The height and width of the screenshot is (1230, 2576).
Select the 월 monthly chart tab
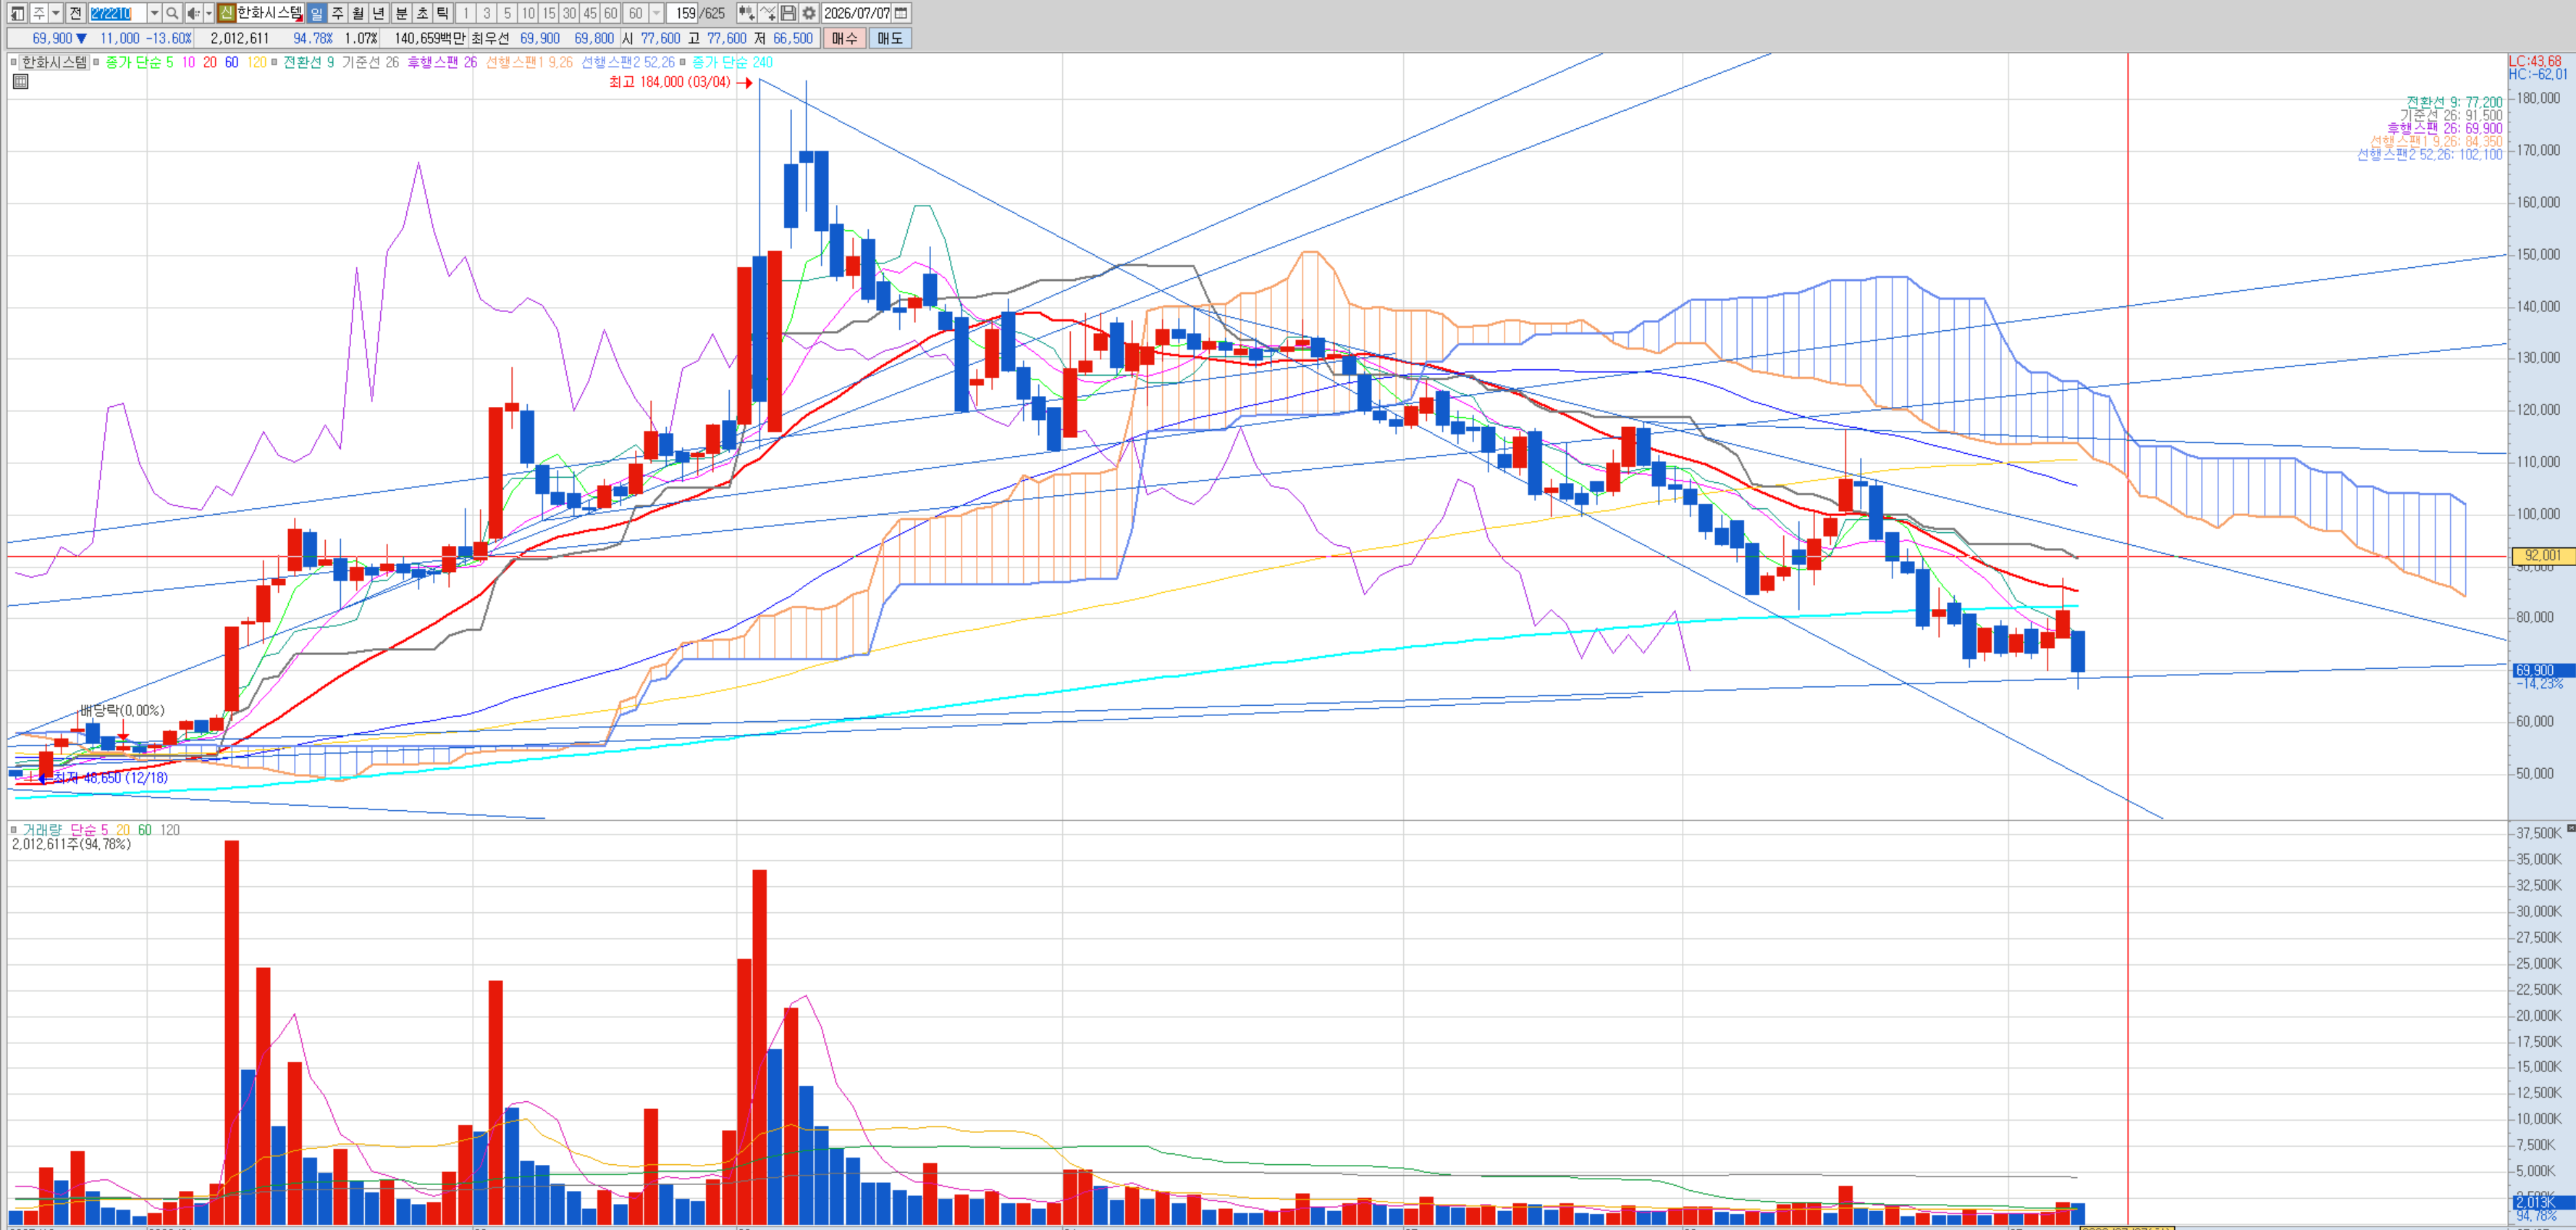pyautogui.click(x=358, y=13)
